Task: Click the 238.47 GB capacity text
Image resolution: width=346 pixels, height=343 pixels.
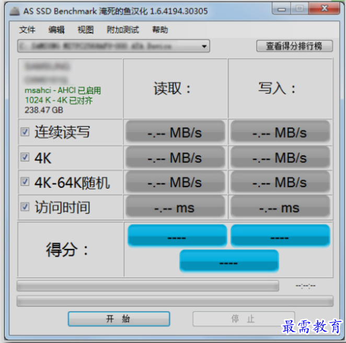Action: point(44,110)
